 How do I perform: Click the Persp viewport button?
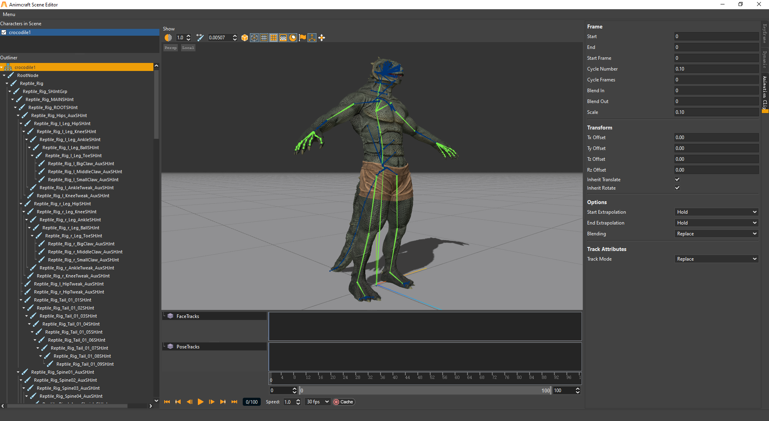click(x=171, y=48)
